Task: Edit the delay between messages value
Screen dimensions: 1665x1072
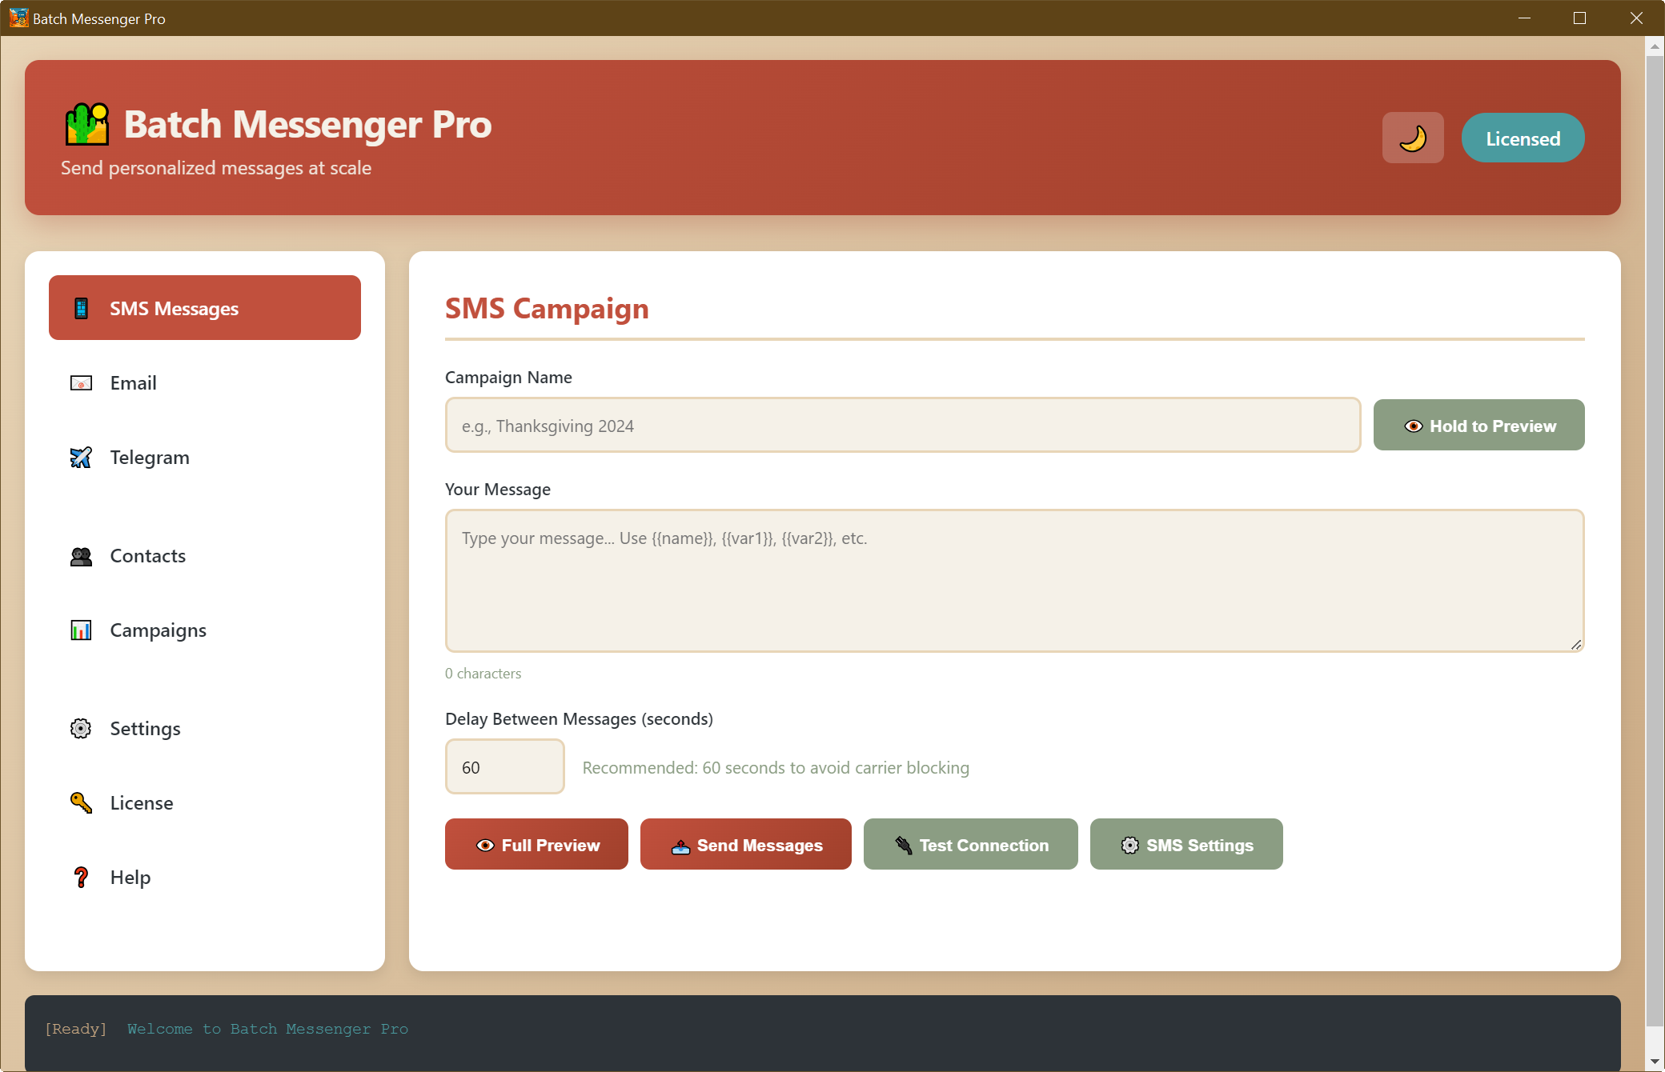Action: [504, 766]
